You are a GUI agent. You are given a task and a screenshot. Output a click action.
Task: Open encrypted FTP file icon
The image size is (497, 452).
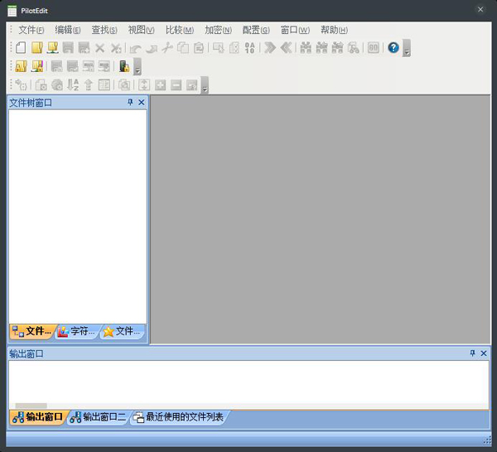pyautogui.click(x=37, y=66)
